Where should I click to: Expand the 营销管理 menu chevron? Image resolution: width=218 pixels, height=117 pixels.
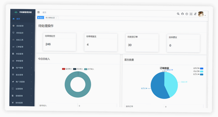pyautogui.click(x=31, y=96)
